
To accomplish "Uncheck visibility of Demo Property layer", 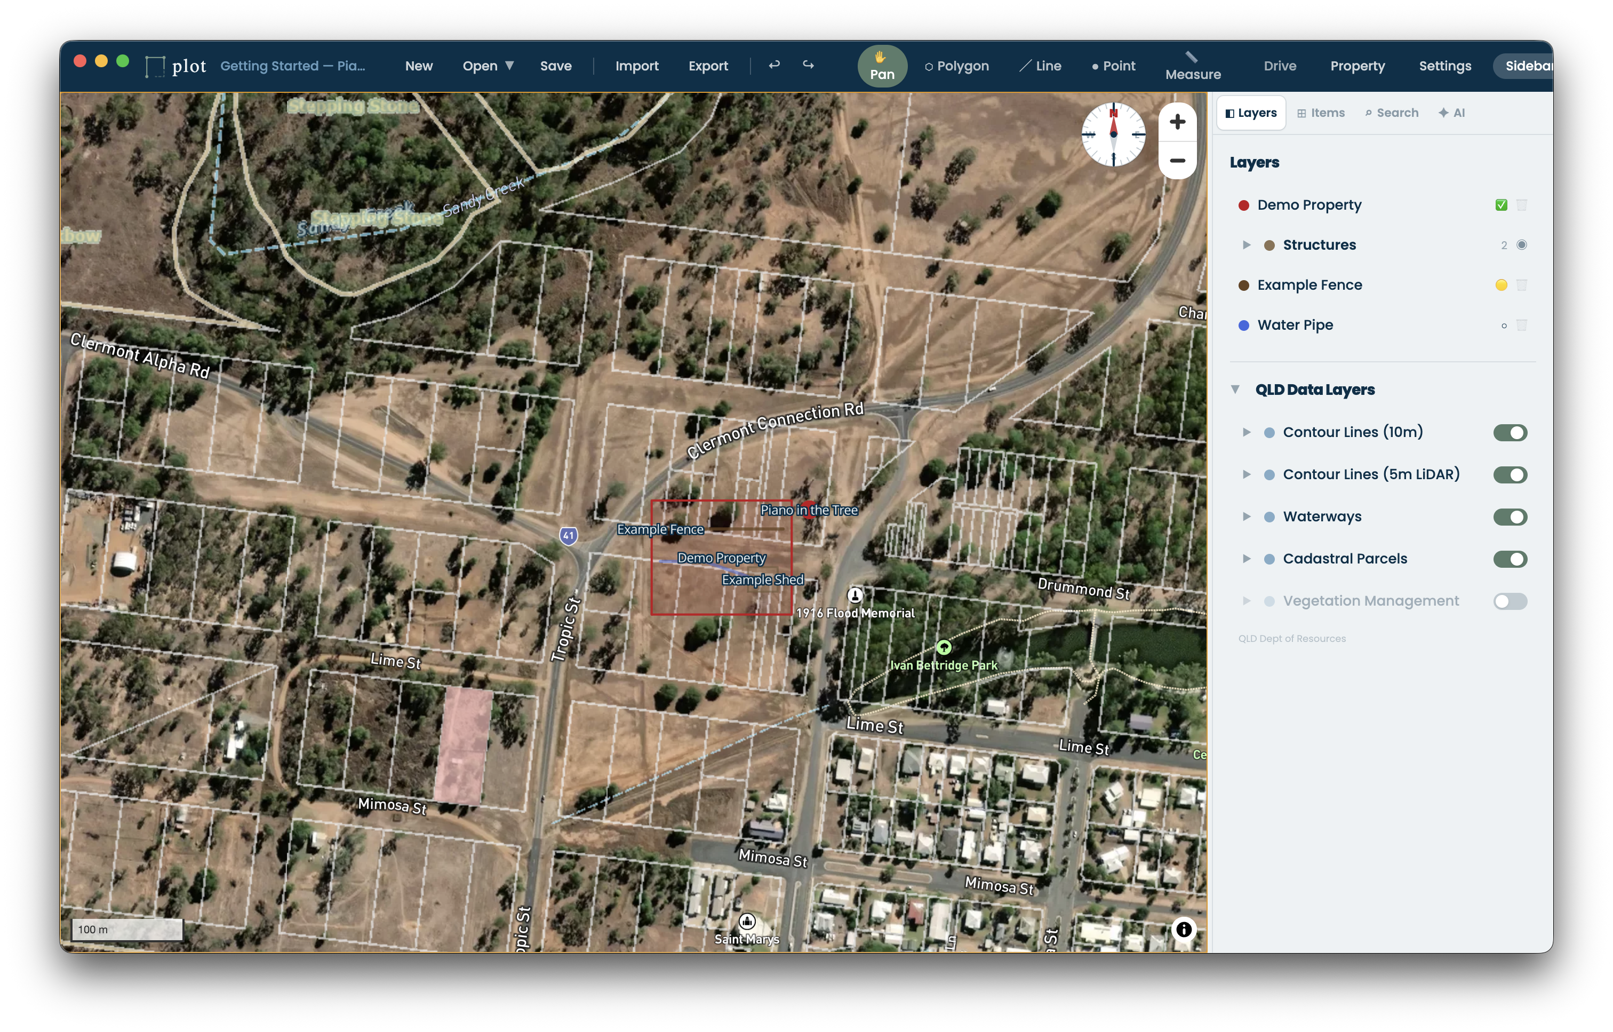I will point(1501,205).
